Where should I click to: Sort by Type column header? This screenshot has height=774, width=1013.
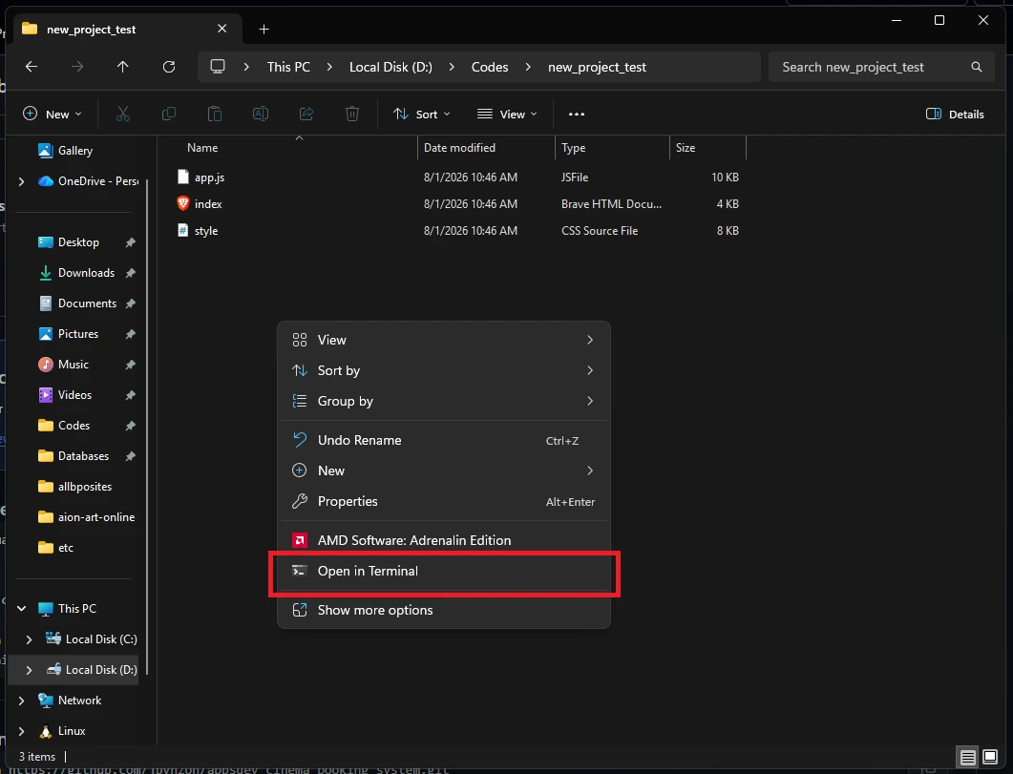tap(612, 148)
